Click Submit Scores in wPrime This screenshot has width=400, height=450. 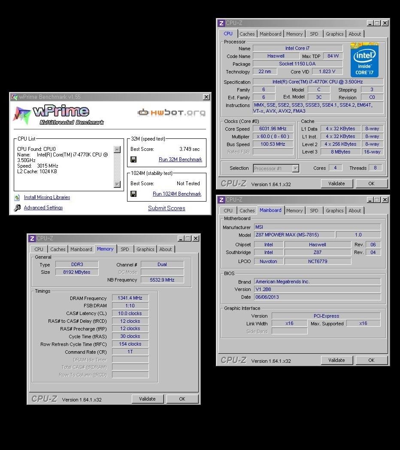coord(167,208)
